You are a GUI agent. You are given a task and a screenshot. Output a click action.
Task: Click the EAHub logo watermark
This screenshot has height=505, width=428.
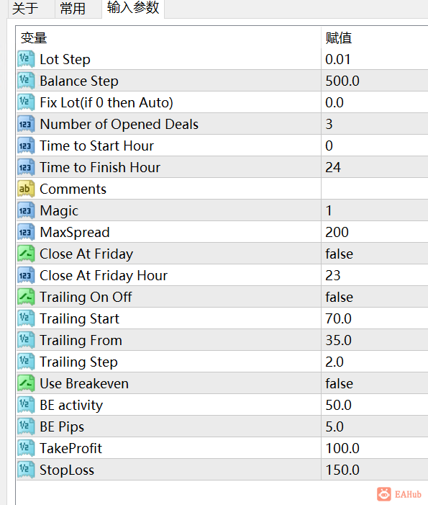(399, 493)
